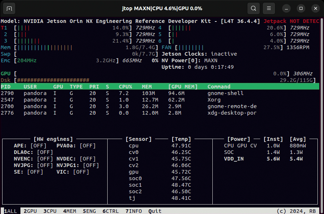
Task: Open the 4MEM page
Action: [69, 211]
